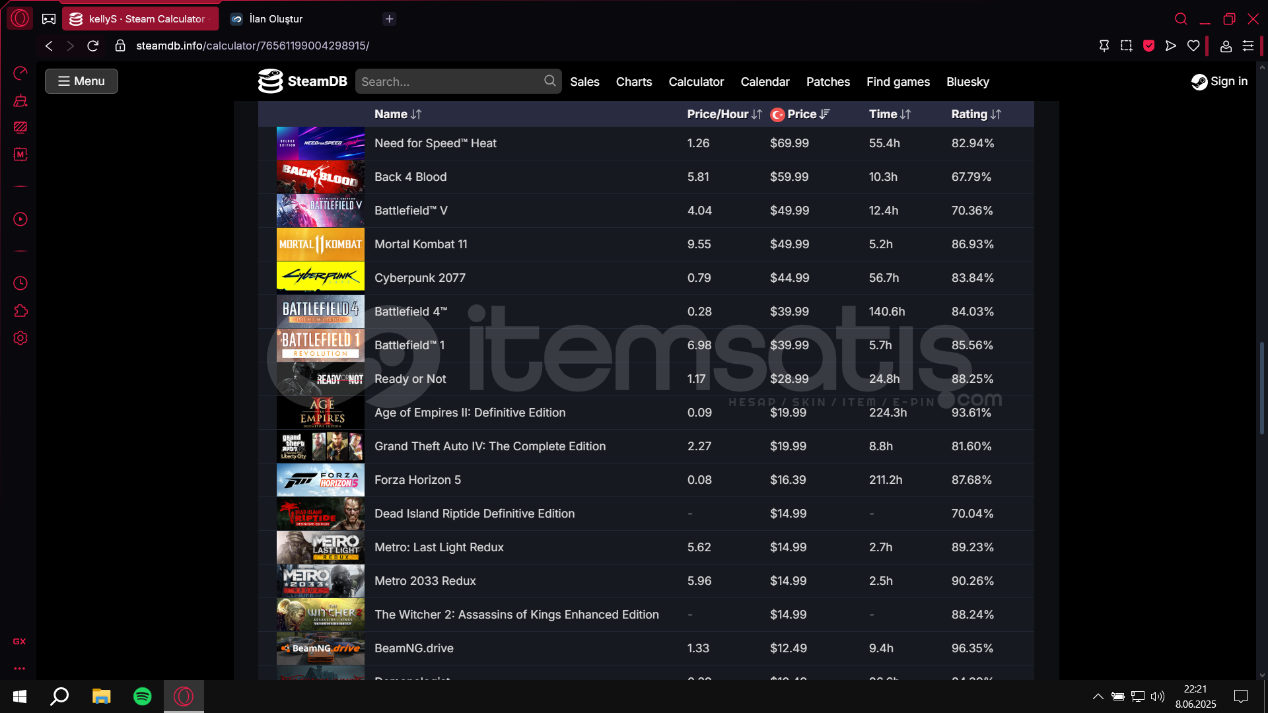
Task: Open File Explorer from the taskbar
Action: pyautogui.click(x=101, y=696)
